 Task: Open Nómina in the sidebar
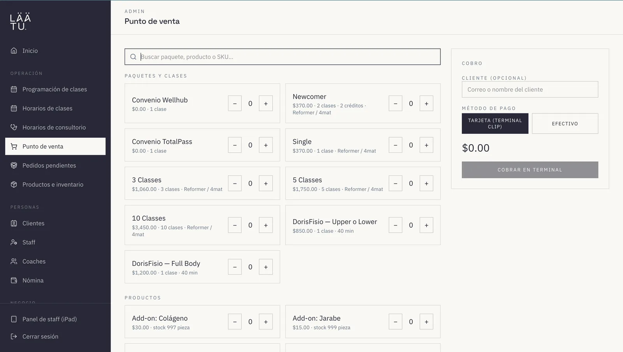pyautogui.click(x=55, y=281)
